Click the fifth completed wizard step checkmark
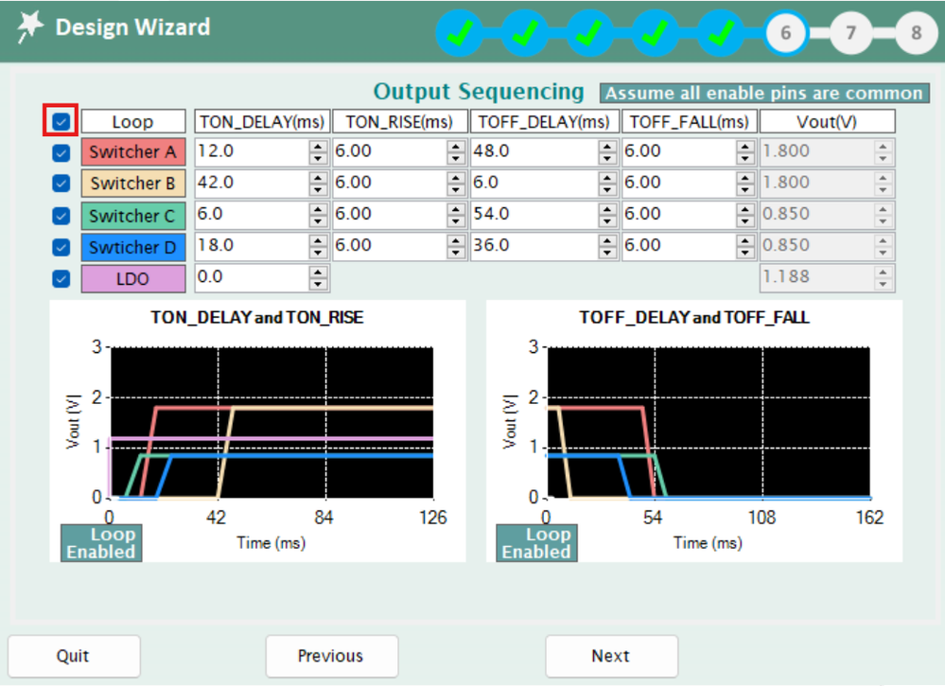Viewport: 945px width, 686px height. pos(721,32)
